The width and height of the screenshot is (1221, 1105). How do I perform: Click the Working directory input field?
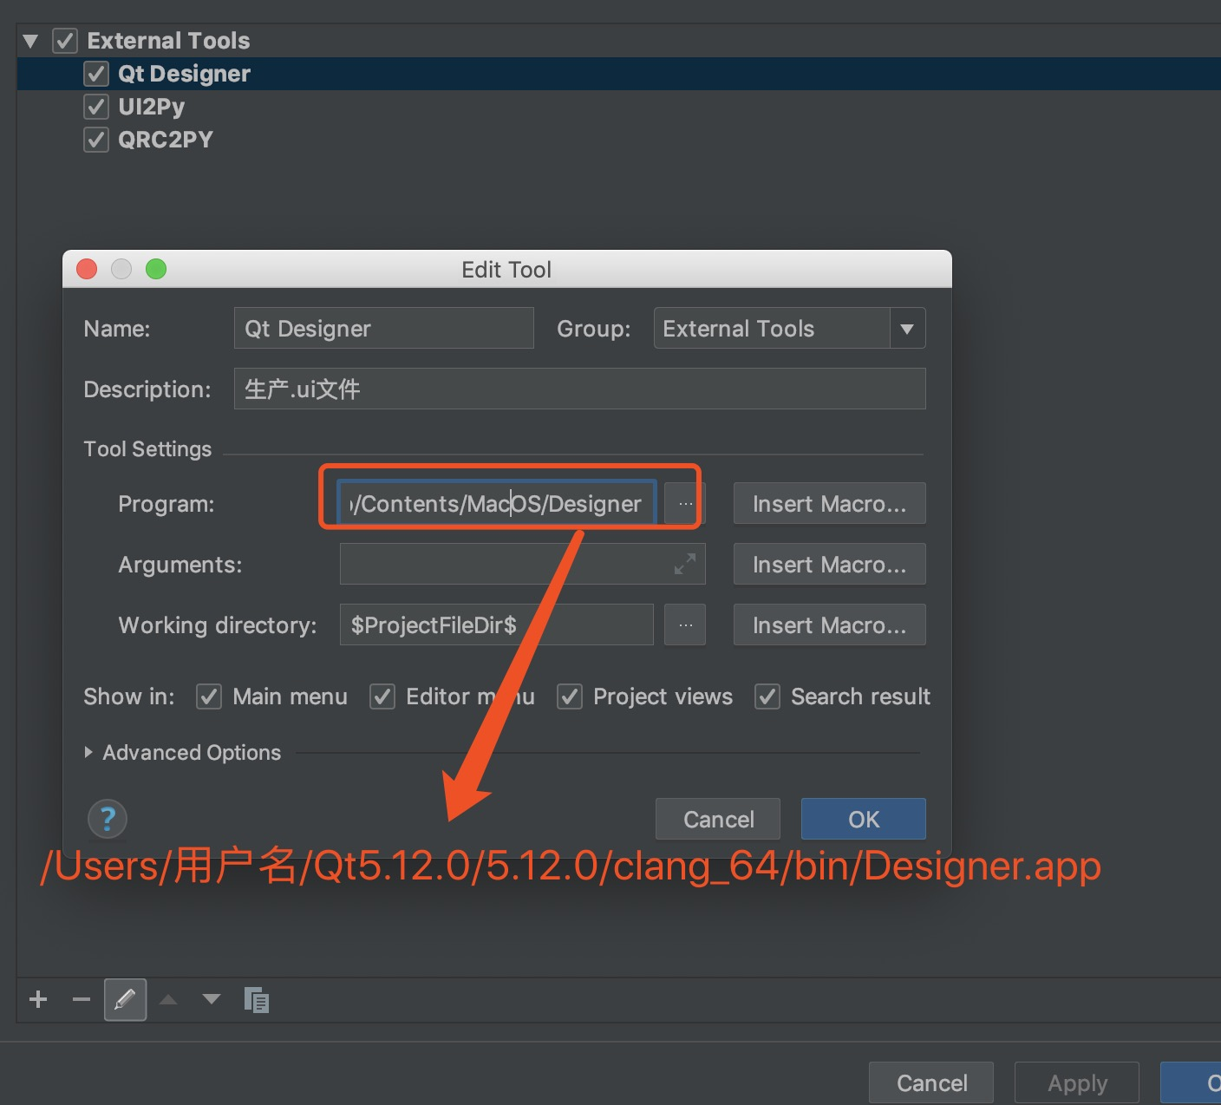(x=496, y=625)
